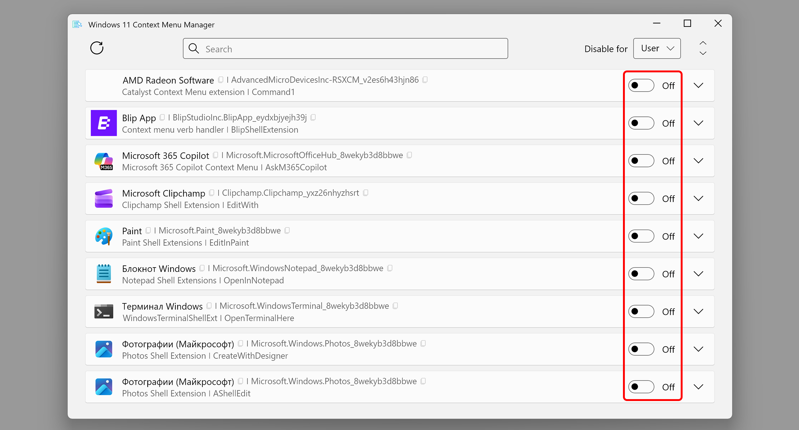Viewport: 799px width, 430px height.
Task: Copy the Блокнот Windows name
Action: coord(202,268)
